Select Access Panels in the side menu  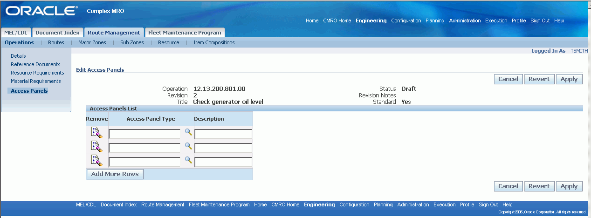pyautogui.click(x=29, y=91)
